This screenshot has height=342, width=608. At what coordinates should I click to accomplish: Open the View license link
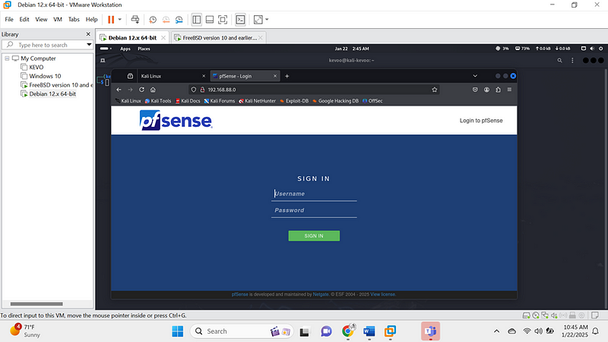click(x=383, y=294)
